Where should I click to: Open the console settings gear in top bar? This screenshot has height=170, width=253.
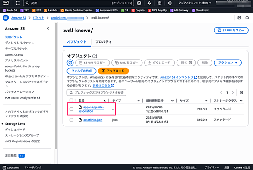[170, 3]
